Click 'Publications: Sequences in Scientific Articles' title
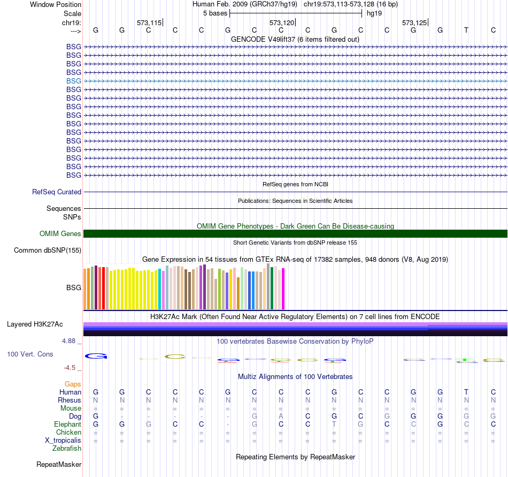 (295, 201)
